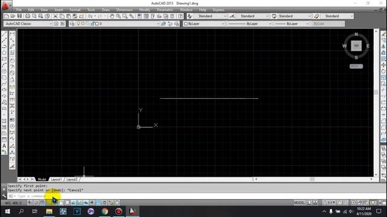Open Workspace Settings gear icon

(56, 24)
